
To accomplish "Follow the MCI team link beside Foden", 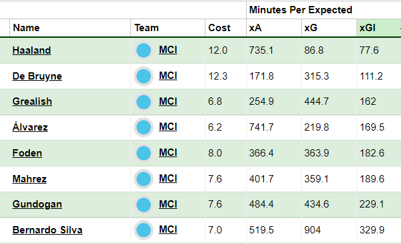I will click(168, 152).
